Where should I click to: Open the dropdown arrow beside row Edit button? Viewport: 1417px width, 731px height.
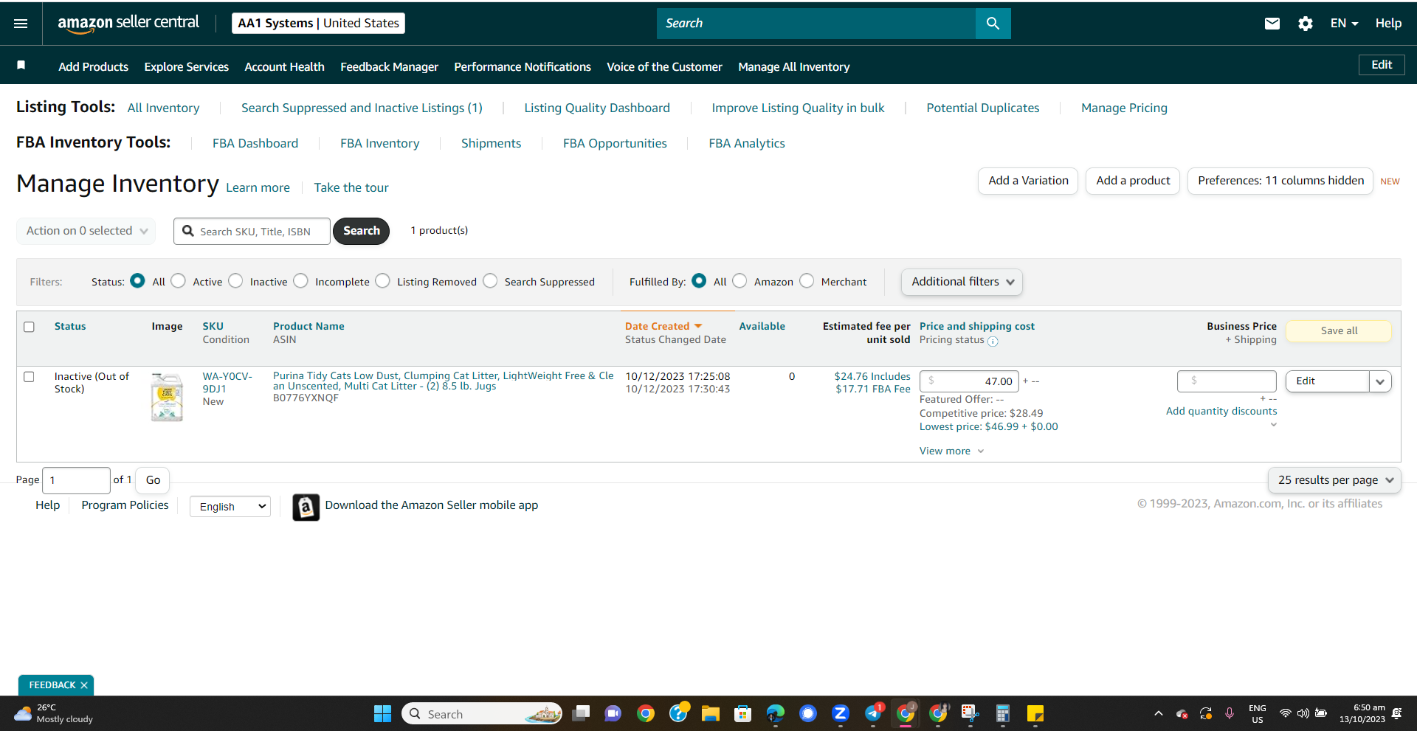click(x=1380, y=381)
